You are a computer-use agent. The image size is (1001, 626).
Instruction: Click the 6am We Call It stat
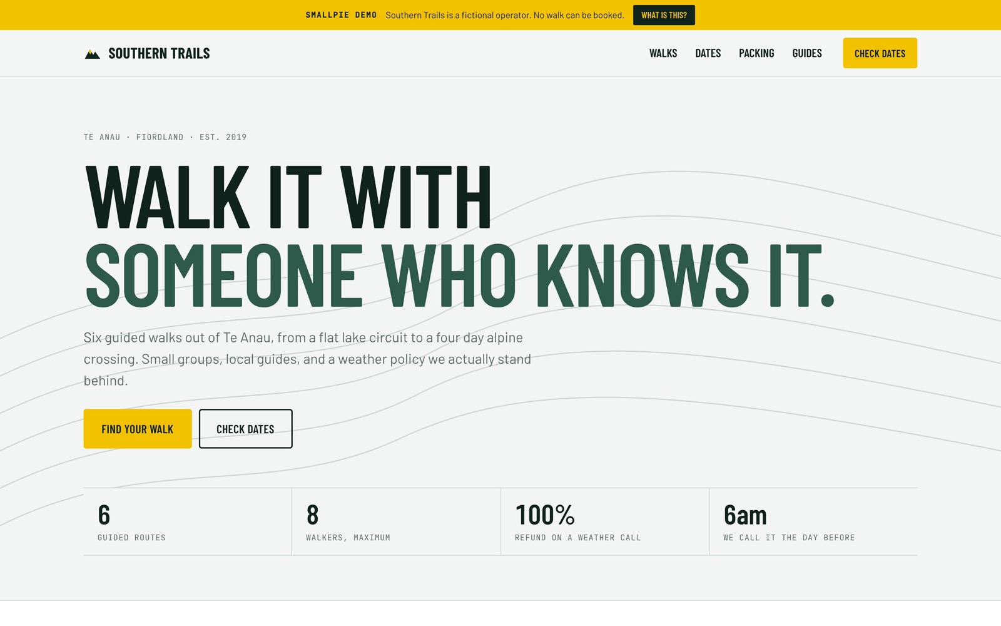813,521
